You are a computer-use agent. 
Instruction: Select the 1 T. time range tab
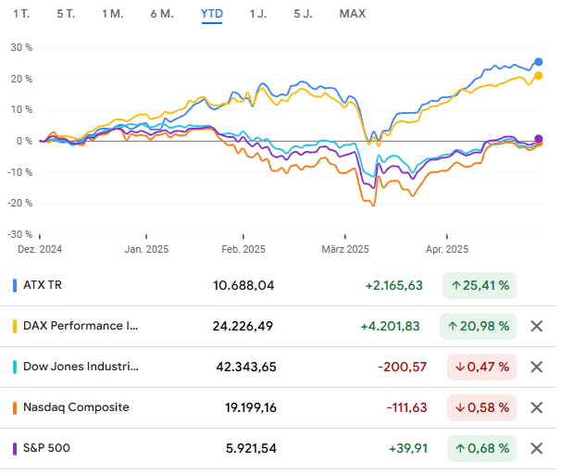[21, 14]
